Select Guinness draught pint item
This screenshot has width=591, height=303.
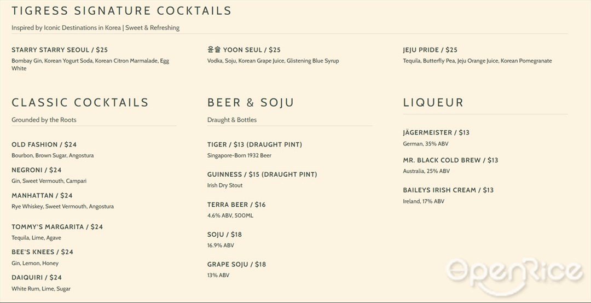tap(262, 174)
